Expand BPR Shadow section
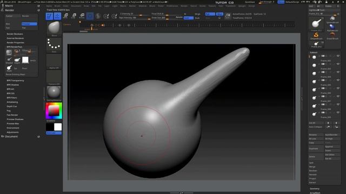Viewport: 346px width, 194px height. click(x=12, y=85)
